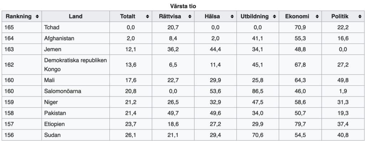Select the Niger country cell
The width and height of the screenshot is (365, 141).
pyautogui.click(x=51, y=102)
